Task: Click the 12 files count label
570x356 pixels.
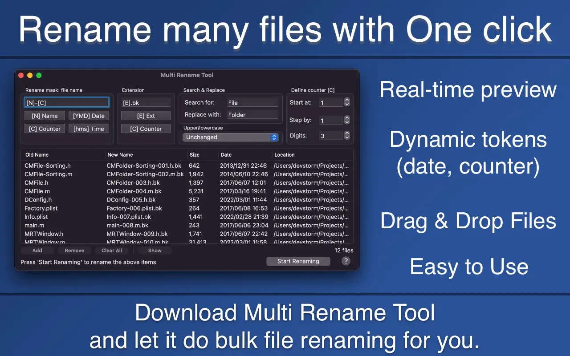Action: point(344,251)
